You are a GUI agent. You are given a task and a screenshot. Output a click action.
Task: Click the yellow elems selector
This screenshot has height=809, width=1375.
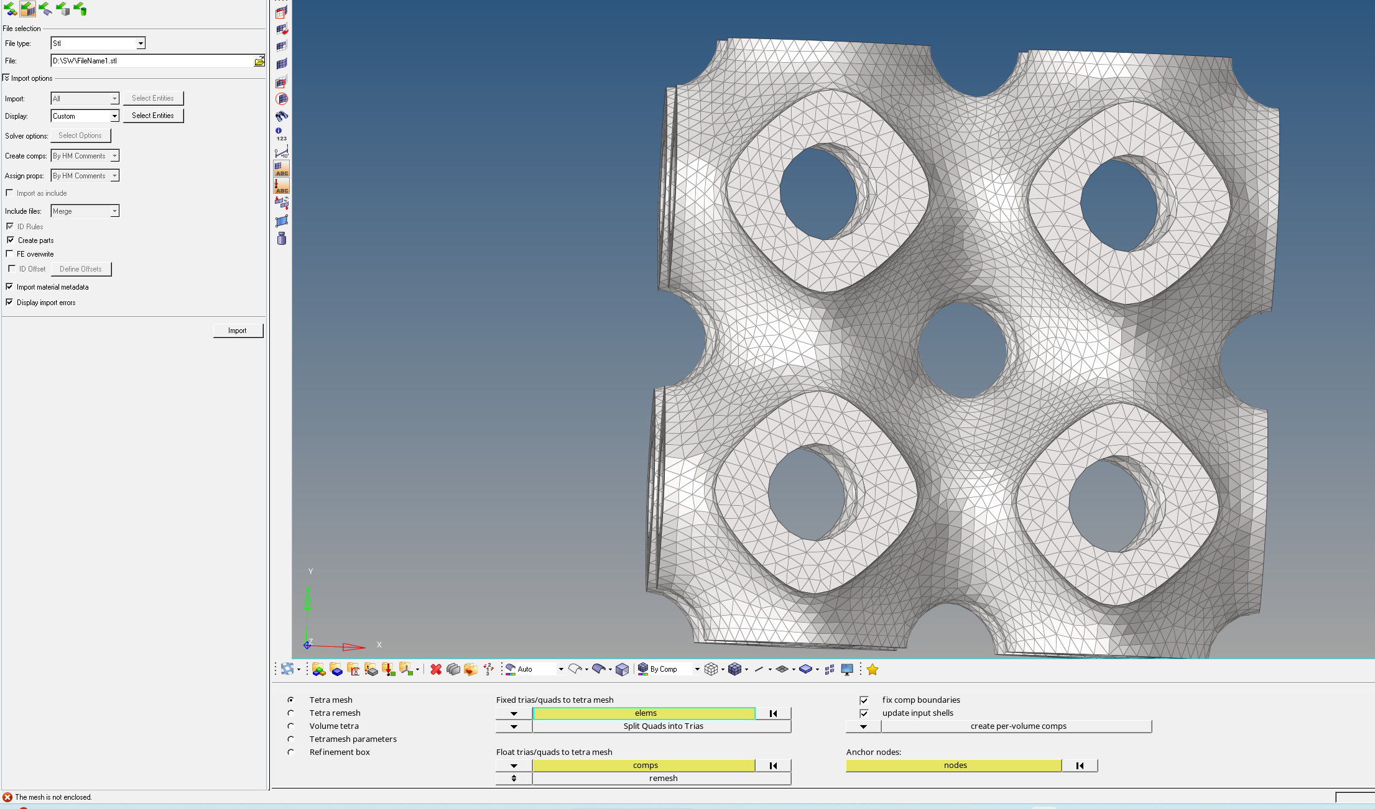[x=644, y=713]
